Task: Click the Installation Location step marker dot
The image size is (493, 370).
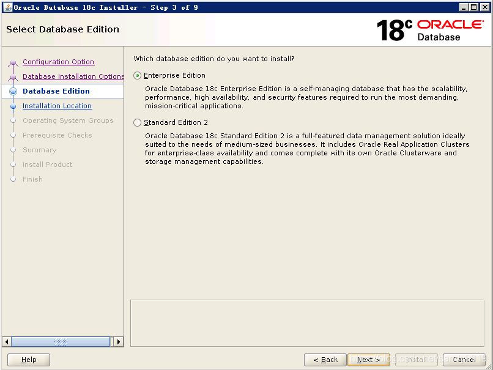Action: click(x=13, y=106)
